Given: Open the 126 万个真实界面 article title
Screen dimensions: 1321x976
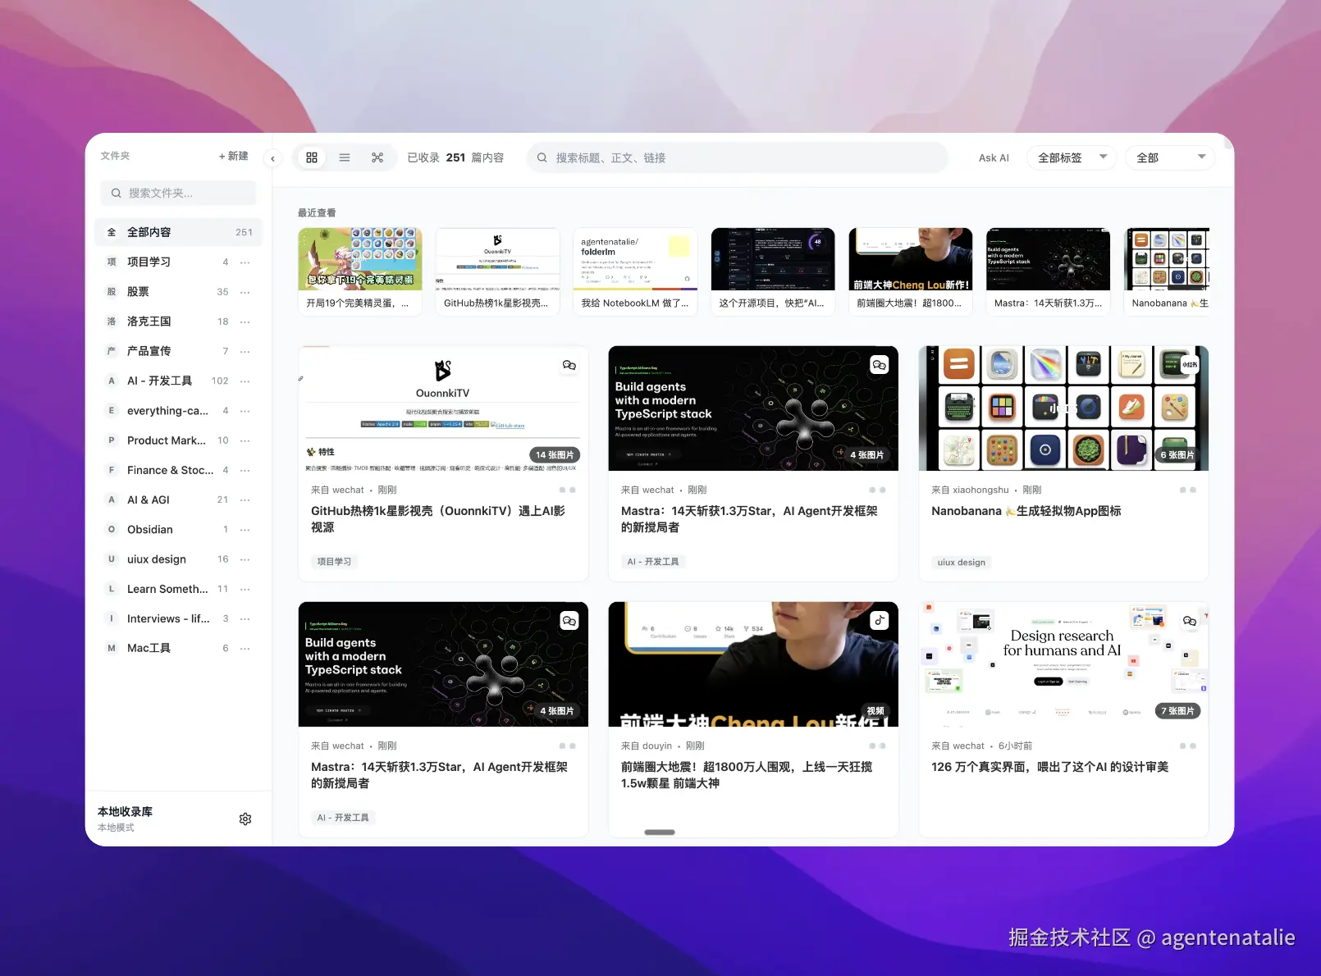Looking at the screenshot, I should coord(1050,767).
